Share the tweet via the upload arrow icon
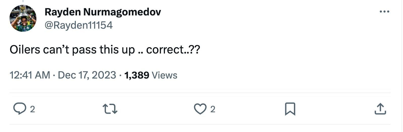Image resolution: width=403 pixels, height=132 pixels. [380, 109]
